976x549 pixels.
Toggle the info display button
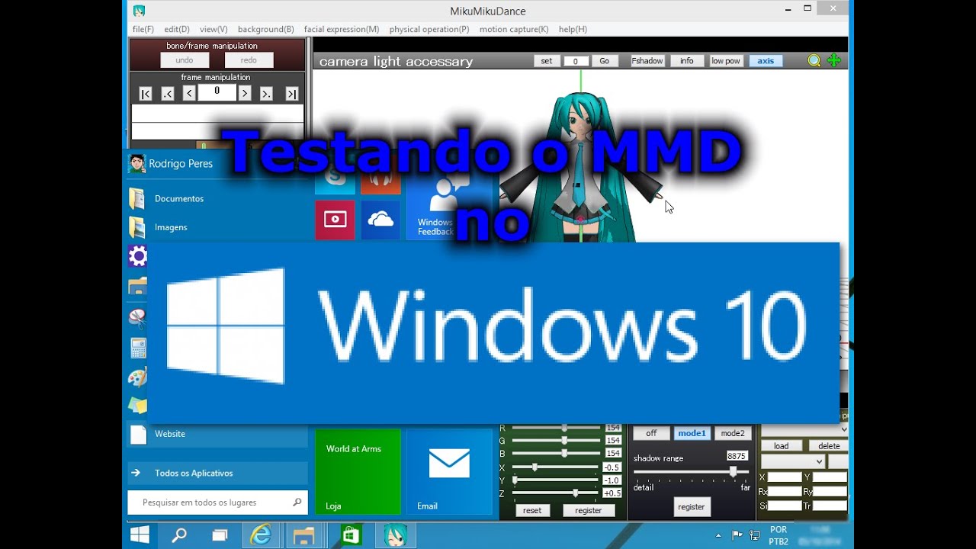(x=687, y=61)
